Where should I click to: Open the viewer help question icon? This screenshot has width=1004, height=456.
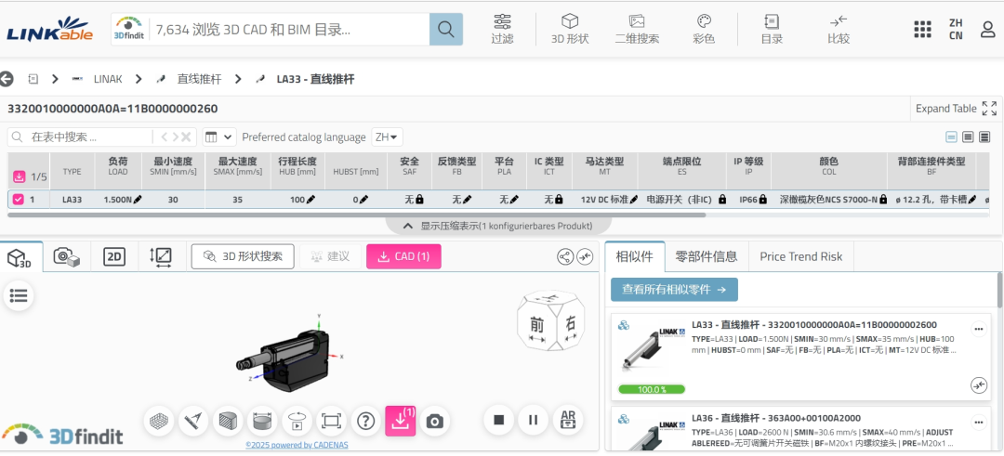click(365, 421)
